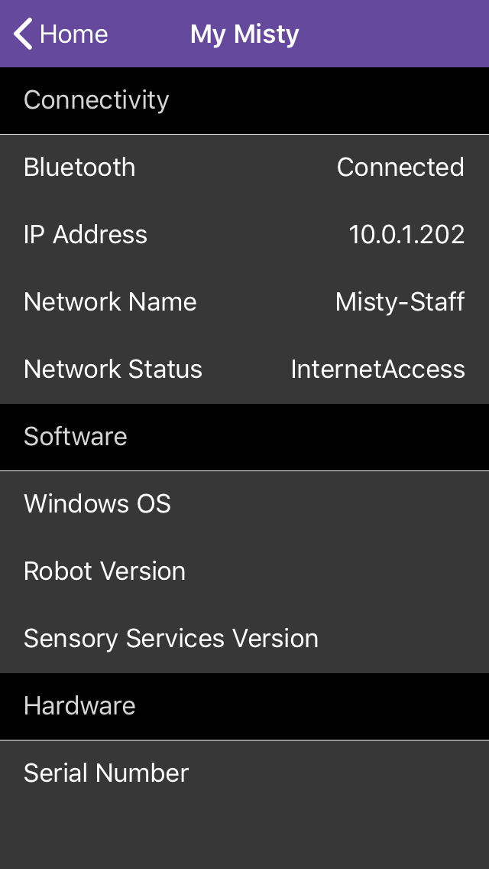This screenshot has height=869, width=489.
Task: Select the Bluetooth Connected status
Action: [x=400, y=167]
